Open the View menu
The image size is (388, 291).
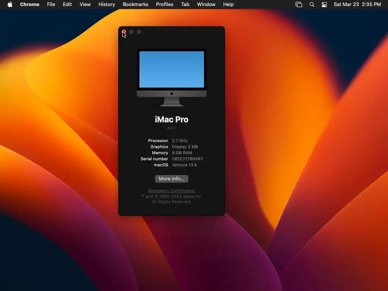(x=85, y=5)
